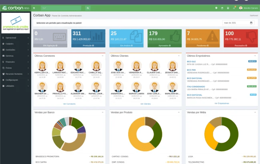
Task: Click the gear icon beside Configurações
Action: click(3, 80)
